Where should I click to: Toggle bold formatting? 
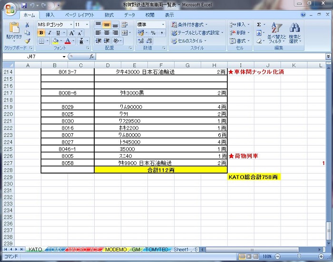tap(41, 33)
